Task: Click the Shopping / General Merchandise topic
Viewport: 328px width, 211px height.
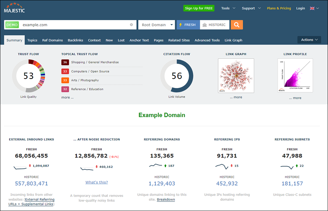Action: [x=95, y=62]
